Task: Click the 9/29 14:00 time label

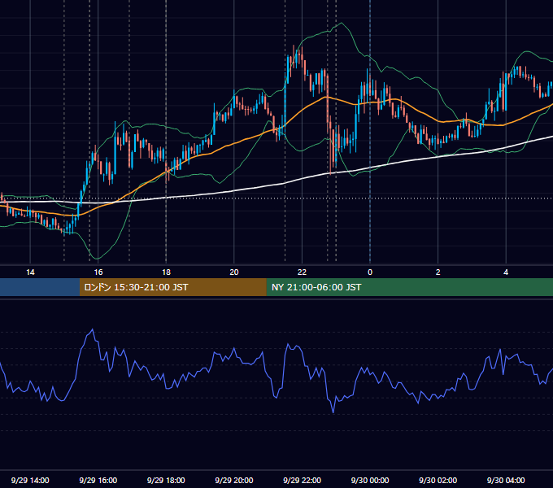Action: pyautogui.click(x=30, y=480)
